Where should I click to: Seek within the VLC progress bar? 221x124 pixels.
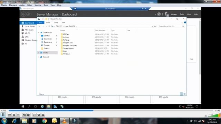point(110,111)
